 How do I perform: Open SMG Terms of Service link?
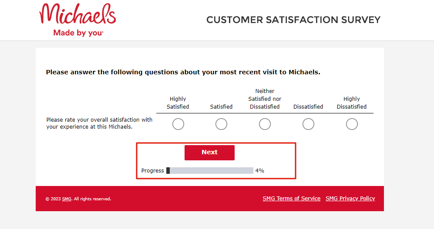(x=292, y=198)
